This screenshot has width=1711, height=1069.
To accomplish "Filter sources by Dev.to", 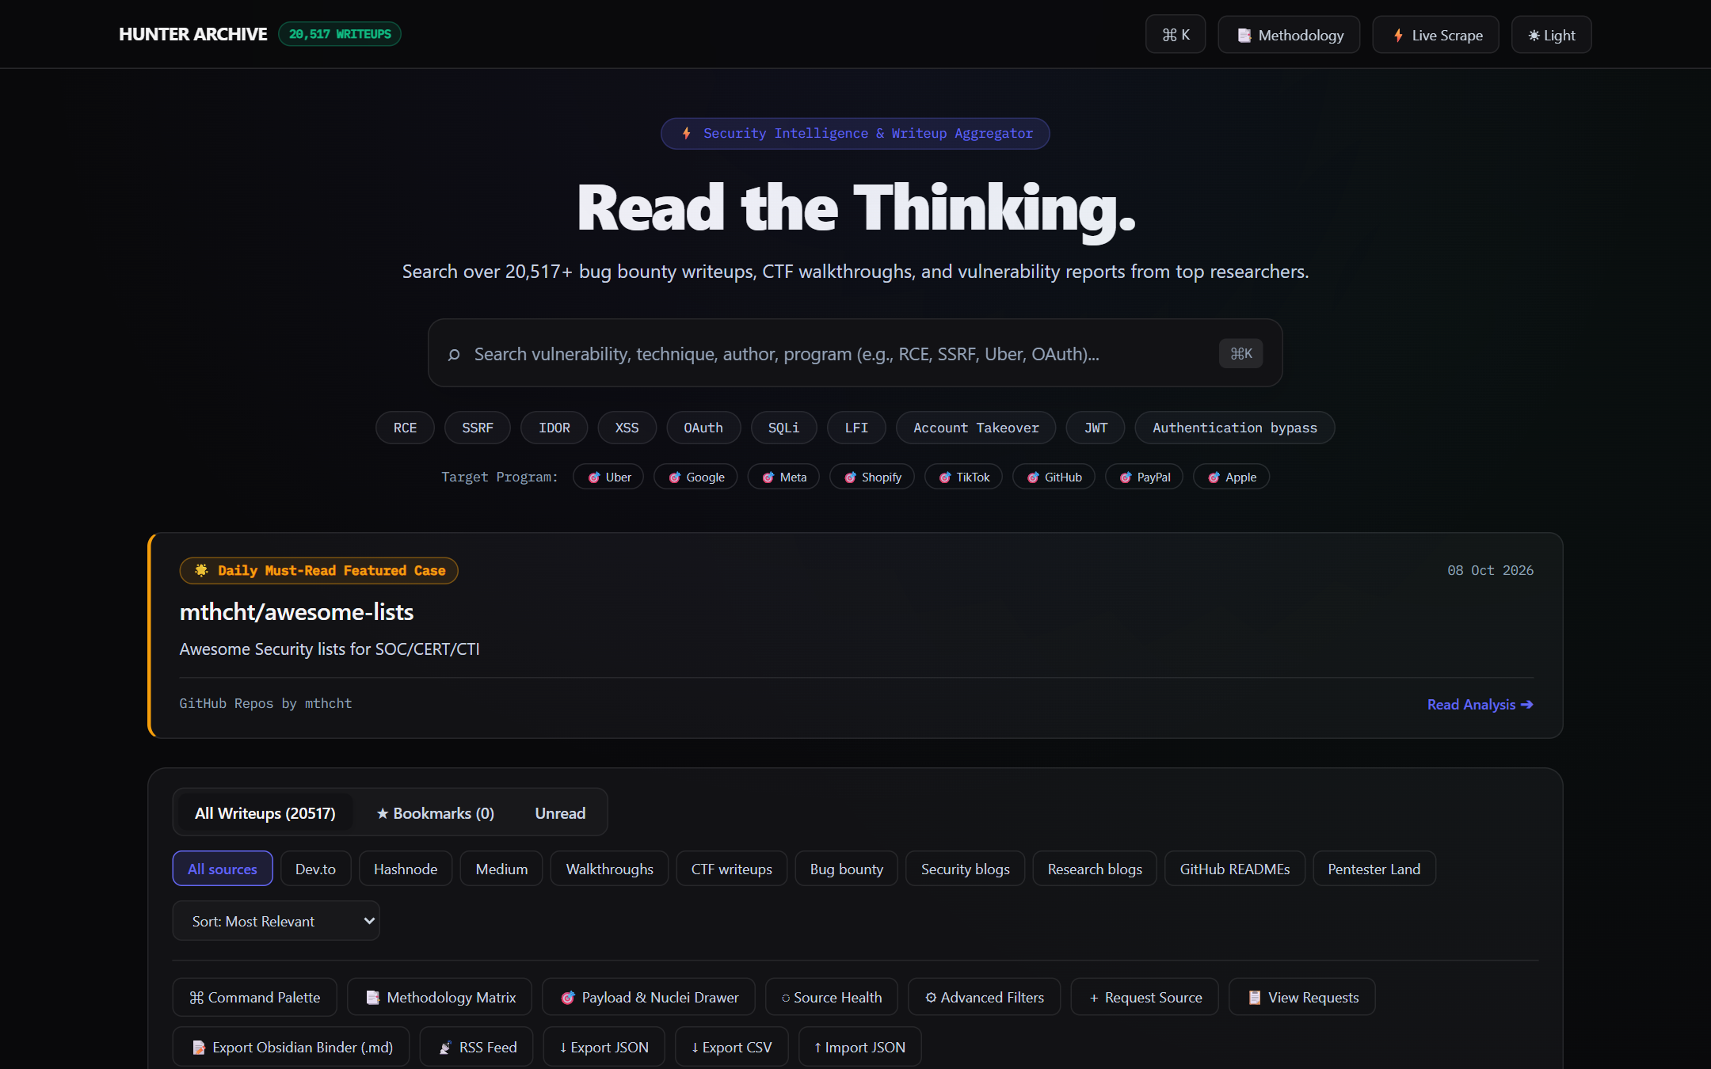I will [x=315, y=869].
